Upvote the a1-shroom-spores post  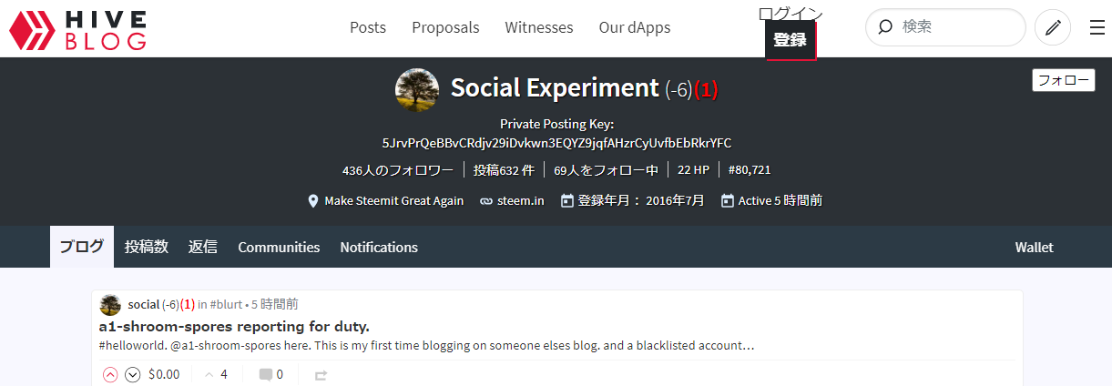coord(110,374)
